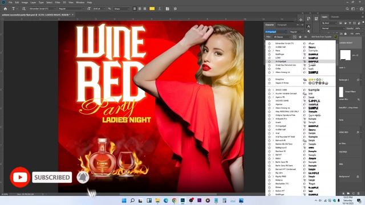Open the text color swatch
This screenshot has height=205, width=365.
click(x=152, y=9)
